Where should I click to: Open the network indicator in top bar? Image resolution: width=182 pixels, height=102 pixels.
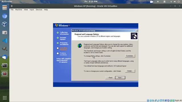point(171,2)
